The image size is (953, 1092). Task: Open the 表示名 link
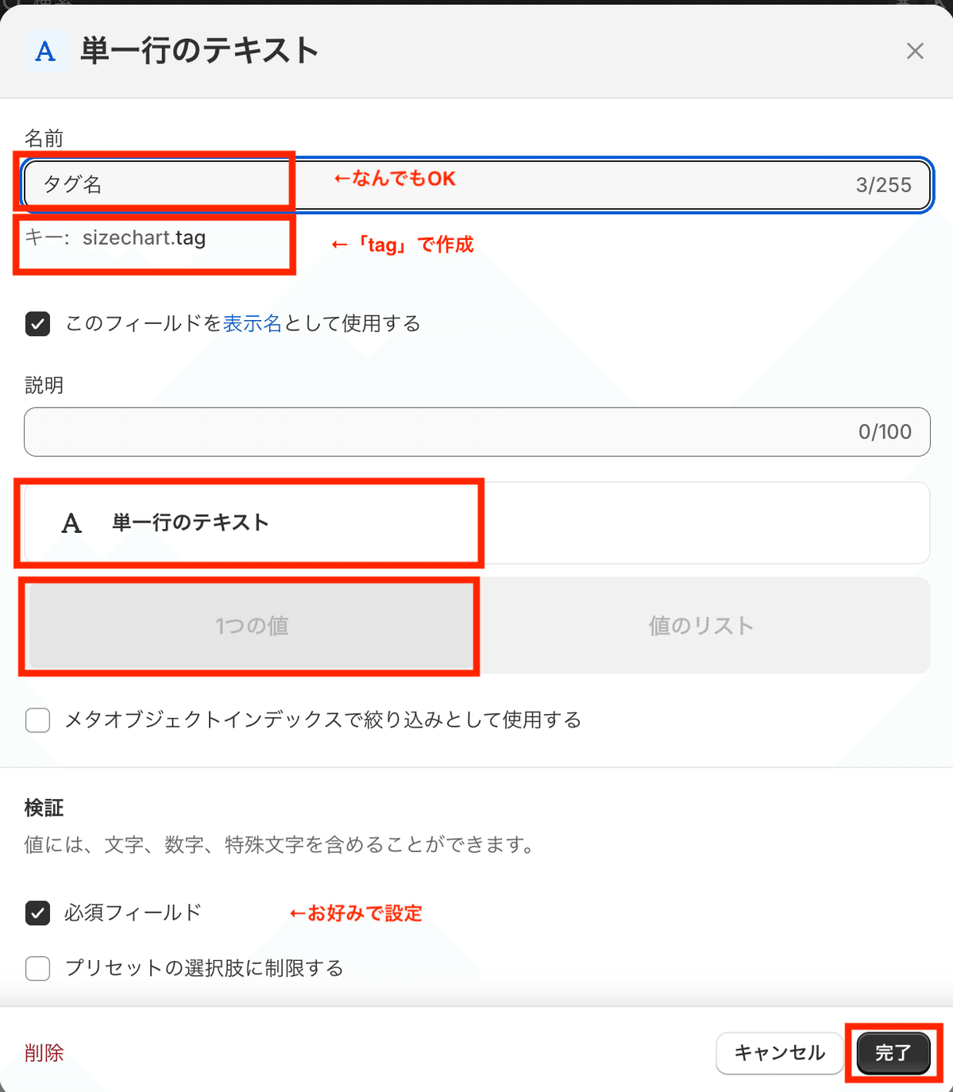[x=253, y=324]
